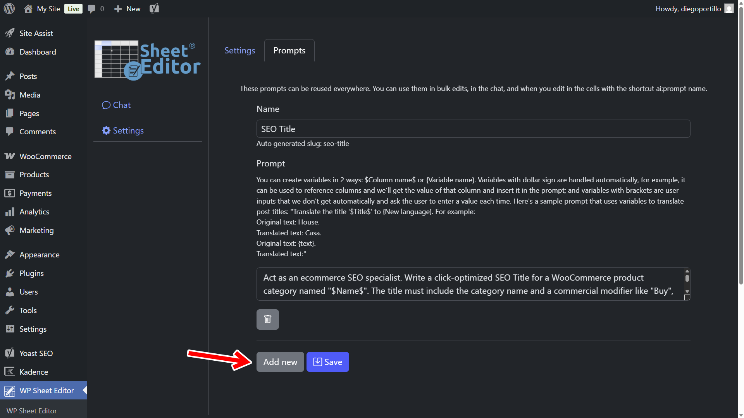Viewport: 744px width, 418px height.
Task: Open the Plugins menu item
Action: coord(31,273)
